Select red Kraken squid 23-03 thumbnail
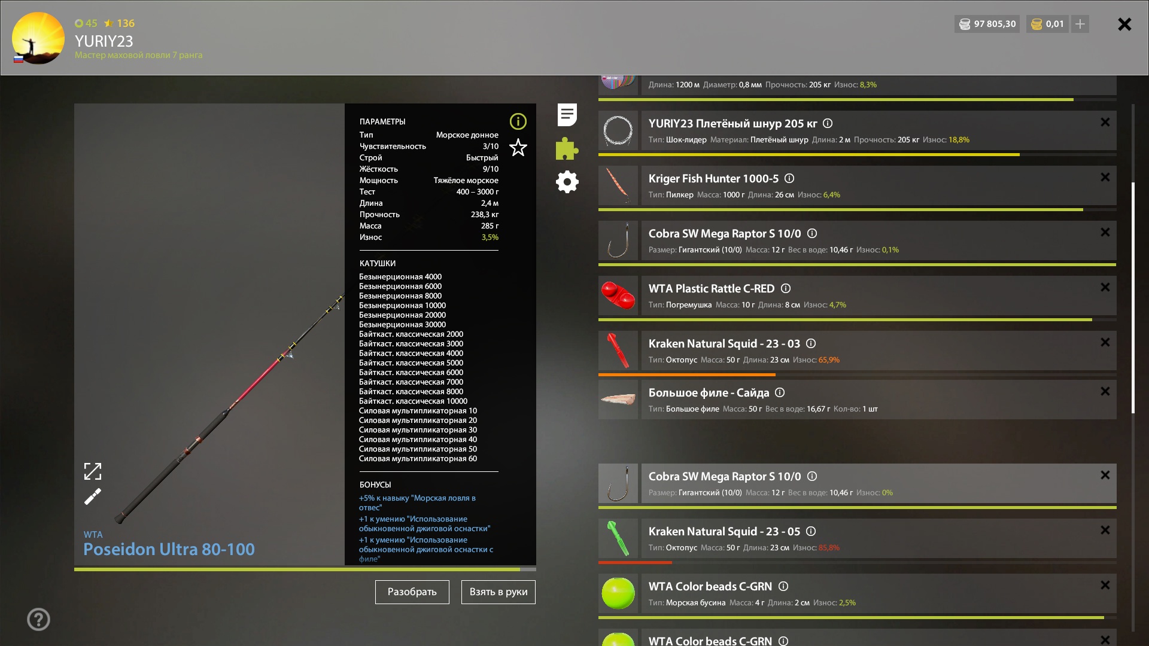This screenshot has width=1149, height=646. pyautogui.click(x=618, y=351)
